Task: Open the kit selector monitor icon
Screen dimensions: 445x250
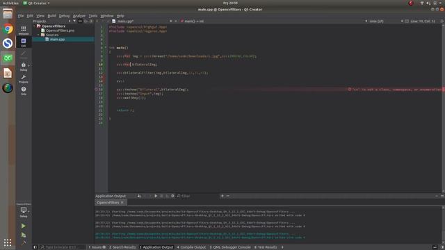Action: pos(24,211)
